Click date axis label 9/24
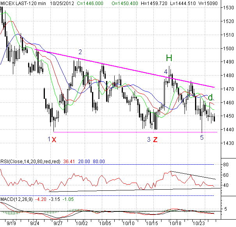236x227 pixels. [x=35, y=223]
